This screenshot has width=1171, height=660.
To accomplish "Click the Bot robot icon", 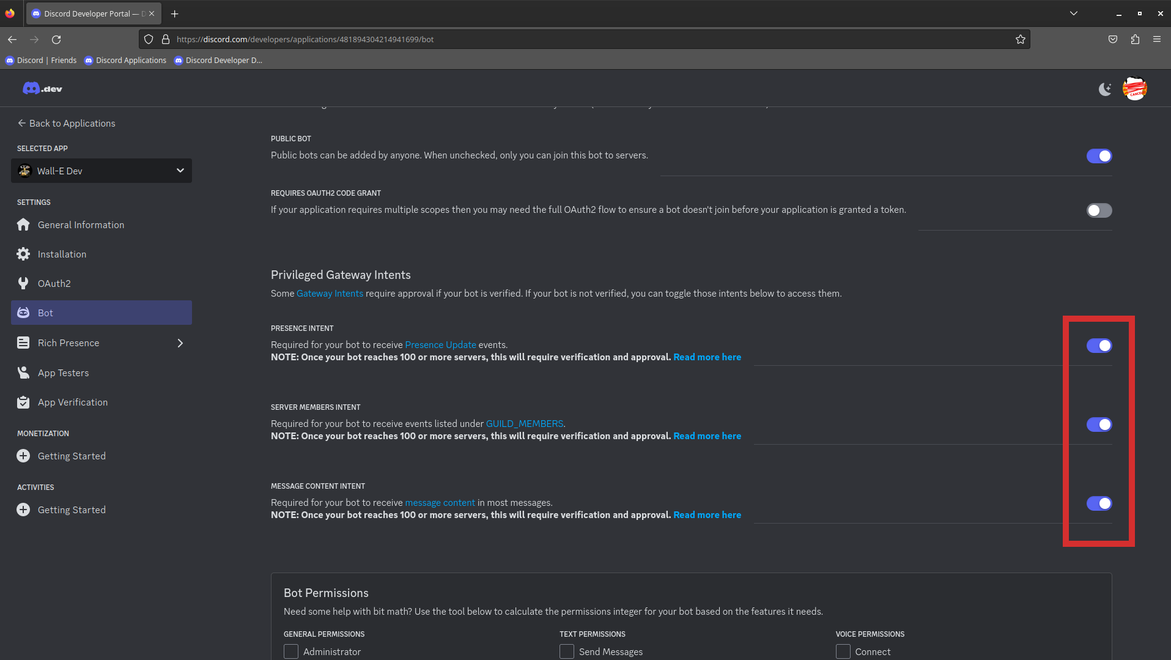I will click(23, 313).
